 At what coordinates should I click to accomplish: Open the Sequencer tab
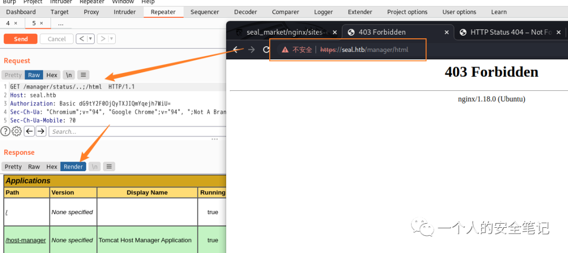click(x=205, y=12)
